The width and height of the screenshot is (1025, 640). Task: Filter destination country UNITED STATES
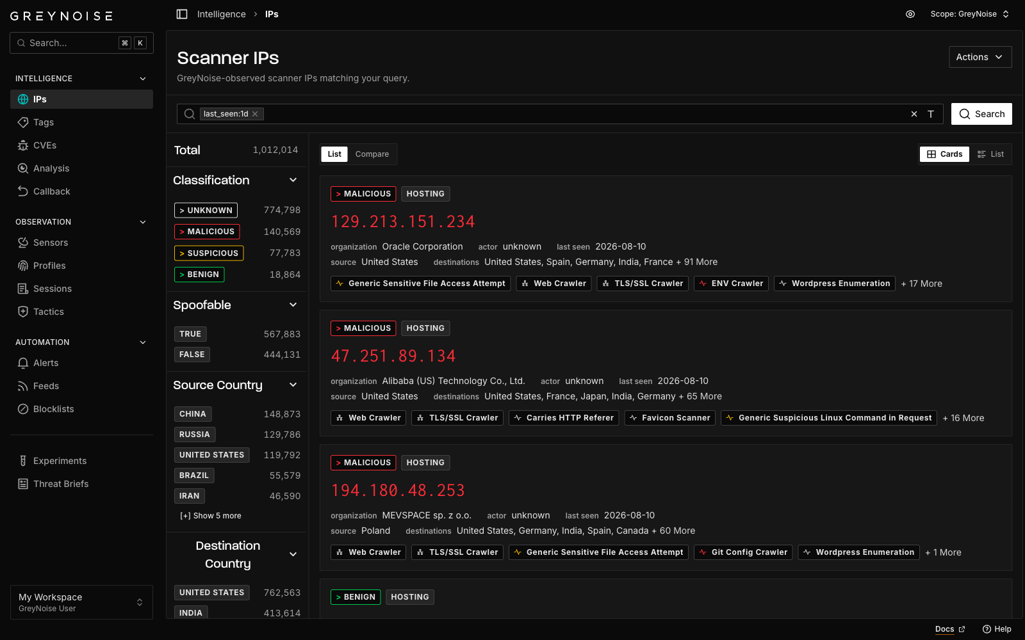(212, 593)
